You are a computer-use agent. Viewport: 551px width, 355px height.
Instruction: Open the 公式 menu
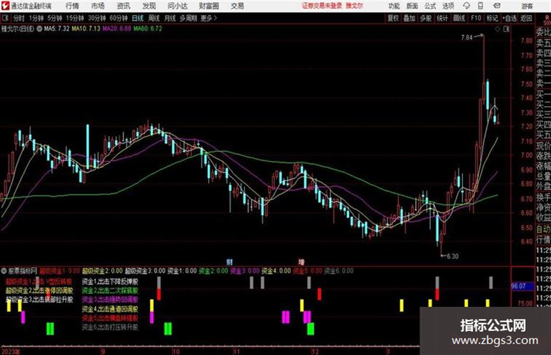[x=430, y=6]
